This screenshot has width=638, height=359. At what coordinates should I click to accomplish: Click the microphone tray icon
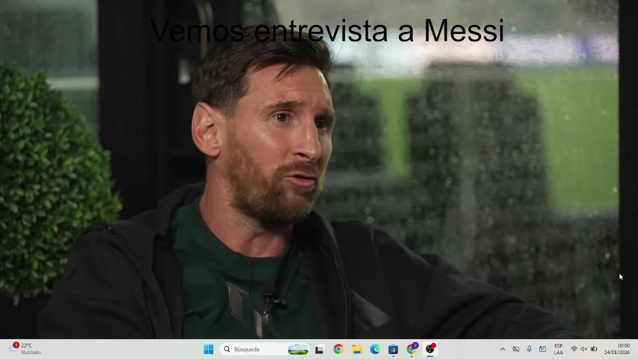coord(529,350)
